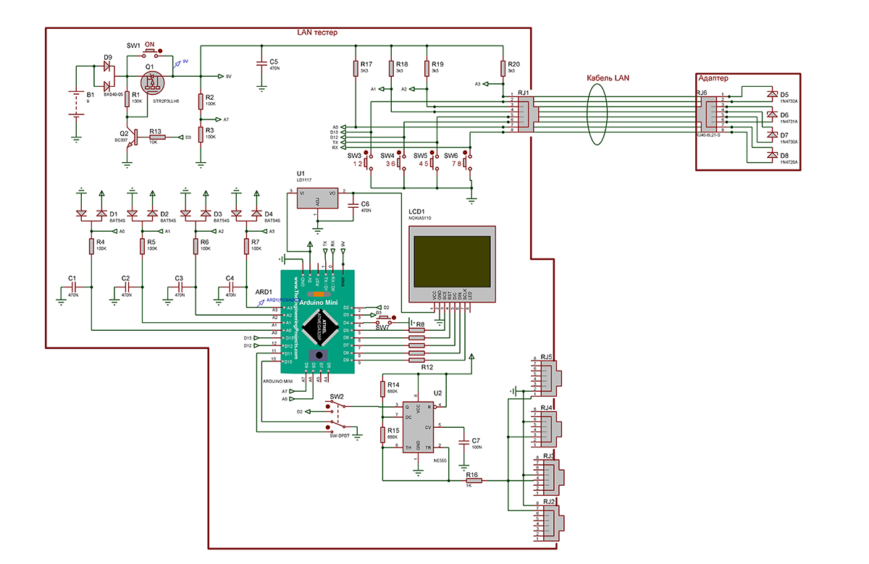Screen dimensions: 869x564
Task: Click the Q2 BC337 transistor
Action: [x=130, y=137]
